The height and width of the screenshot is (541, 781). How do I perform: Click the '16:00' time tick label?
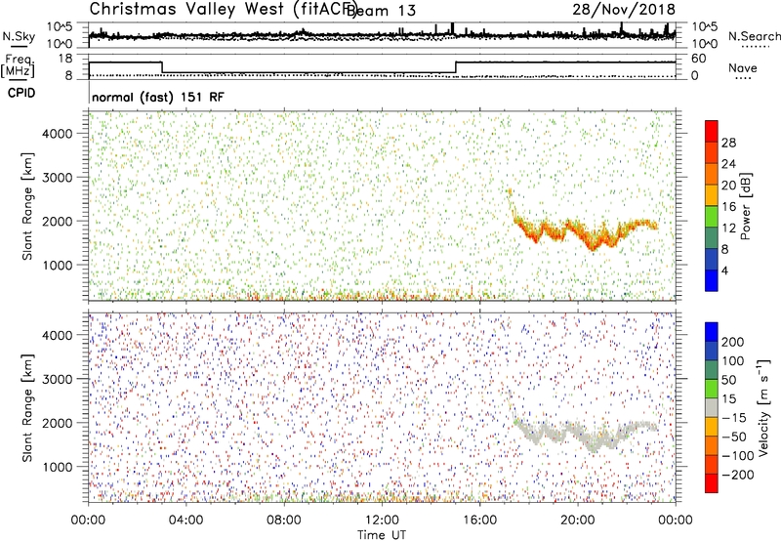click(479, 520)
